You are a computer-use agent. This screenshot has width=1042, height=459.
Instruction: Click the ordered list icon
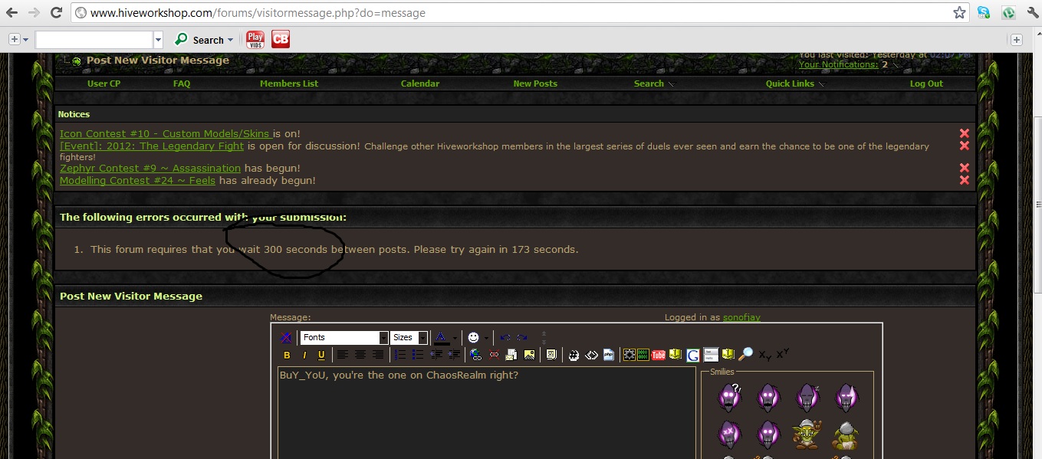coord(399,355)
